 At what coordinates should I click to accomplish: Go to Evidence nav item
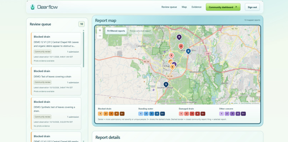click(x=196, y=7)
